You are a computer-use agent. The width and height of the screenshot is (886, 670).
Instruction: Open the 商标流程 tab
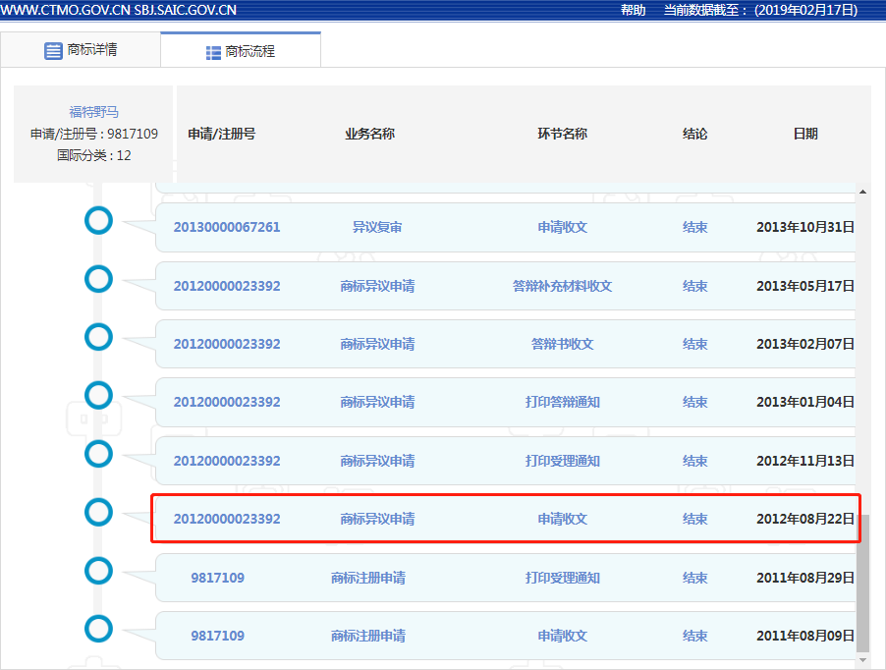pyautogui.click(x=241, y=51)
